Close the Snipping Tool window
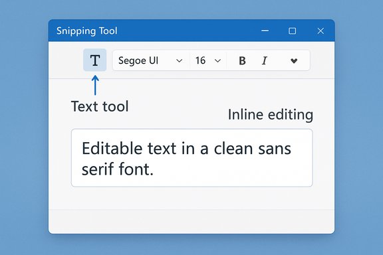 320,31
